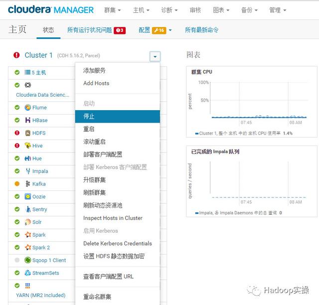Viewport: 319px width, 305px height.
Task: Open the 图表 dropdown menu
Action: (221, 10)
